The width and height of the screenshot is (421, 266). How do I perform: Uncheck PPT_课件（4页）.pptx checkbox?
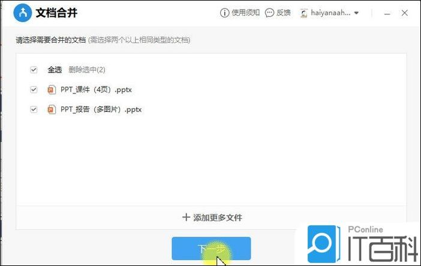click(34, 89)
